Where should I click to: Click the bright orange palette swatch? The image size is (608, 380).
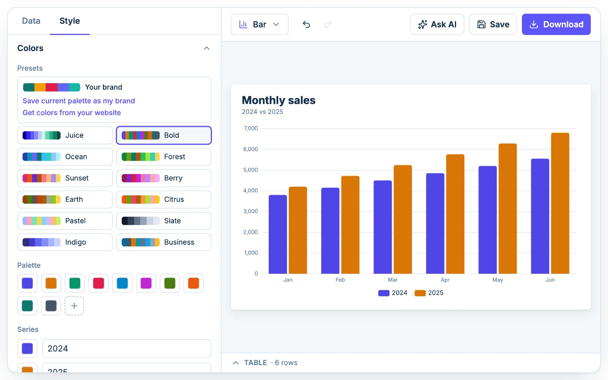click(193, 283)
